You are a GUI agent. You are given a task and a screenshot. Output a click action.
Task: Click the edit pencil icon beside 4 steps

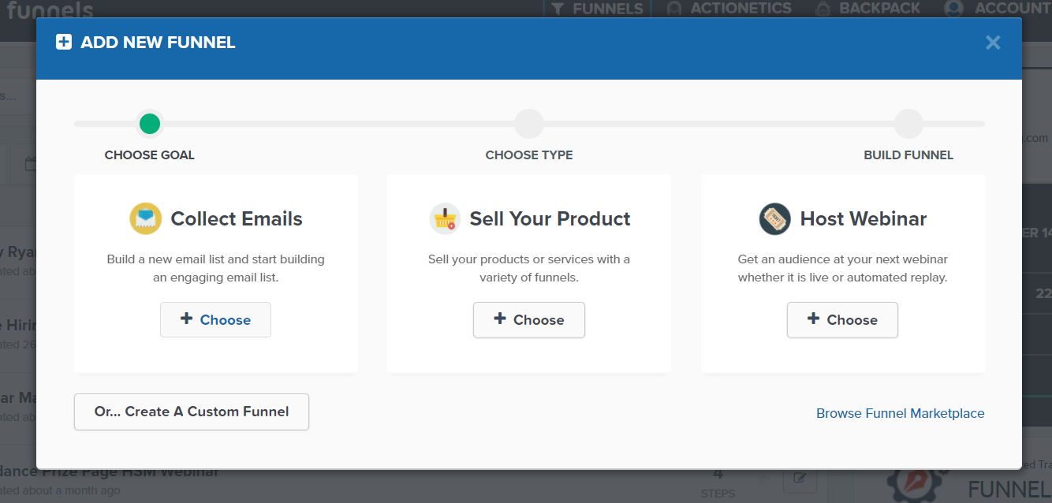coord(800,478)
